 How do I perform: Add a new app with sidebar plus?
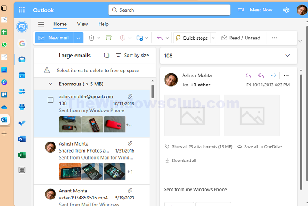click(4, 134)
